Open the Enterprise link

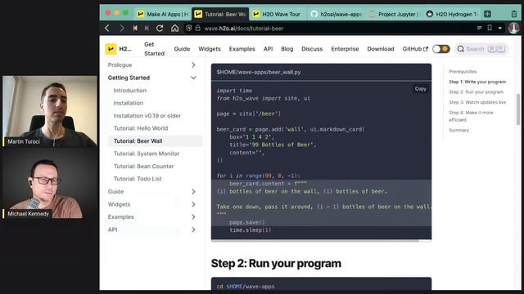click(345, 49)
